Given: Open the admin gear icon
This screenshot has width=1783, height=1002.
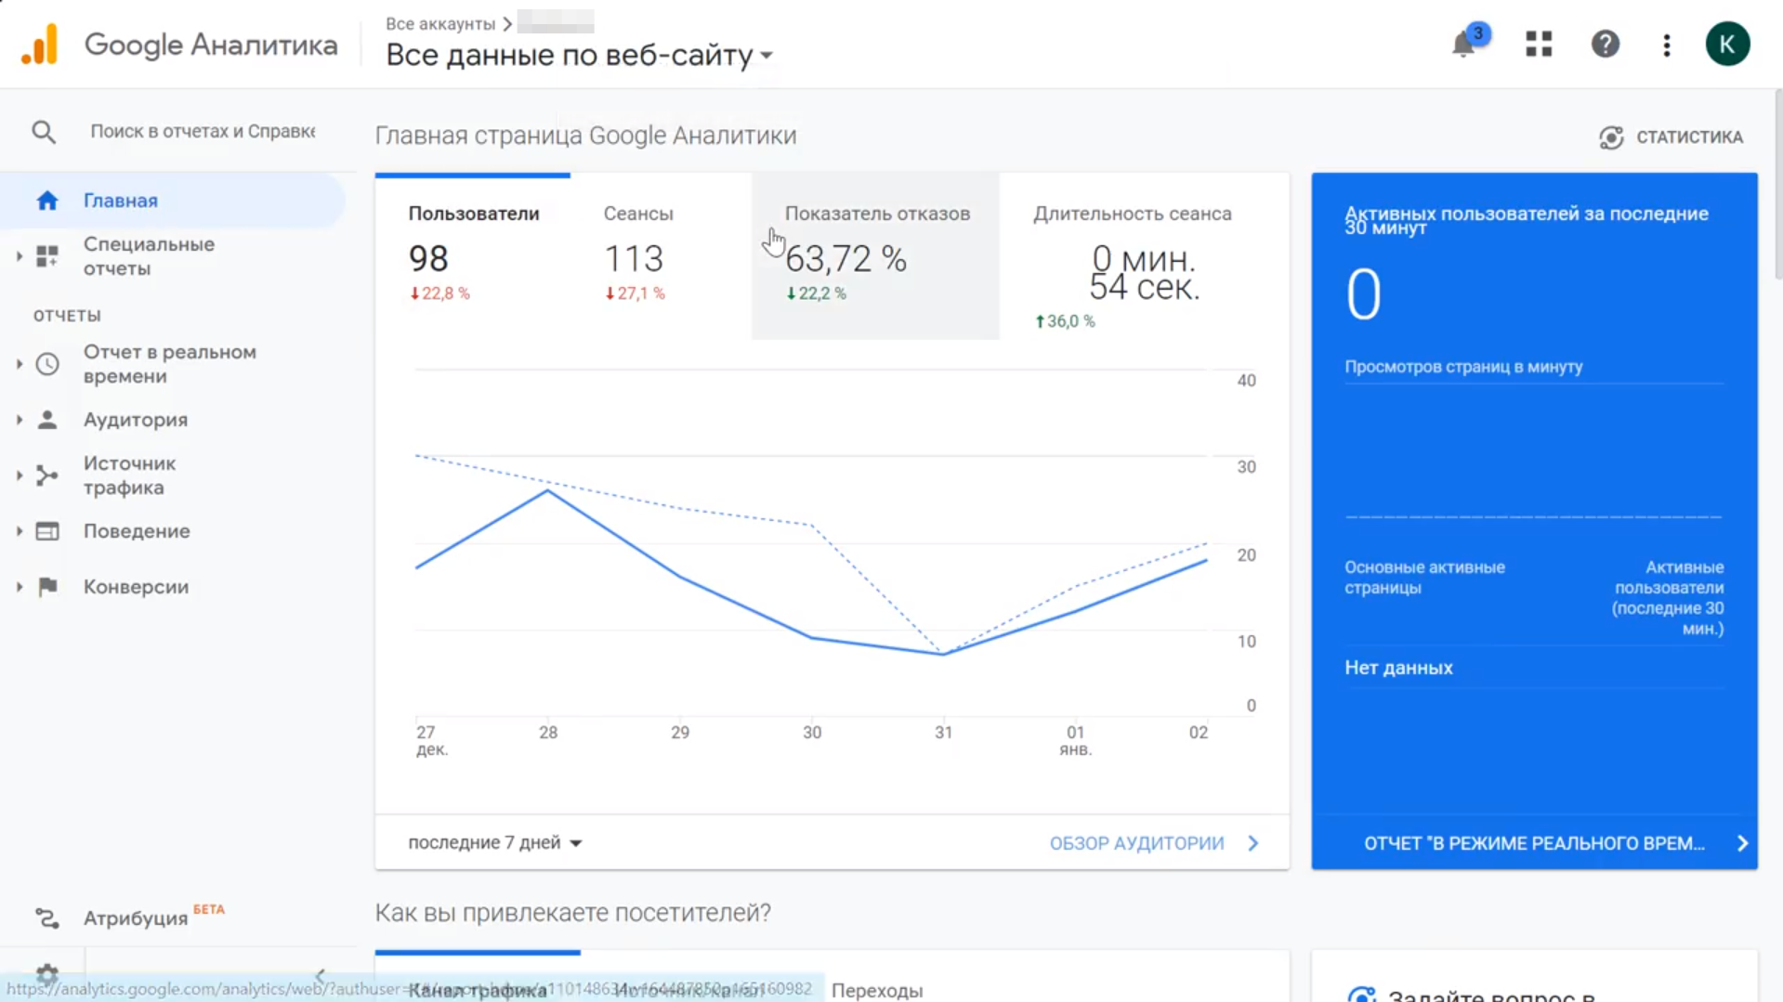Looking at the screenshot, I should pyautogui.click(x=47, y=974).
